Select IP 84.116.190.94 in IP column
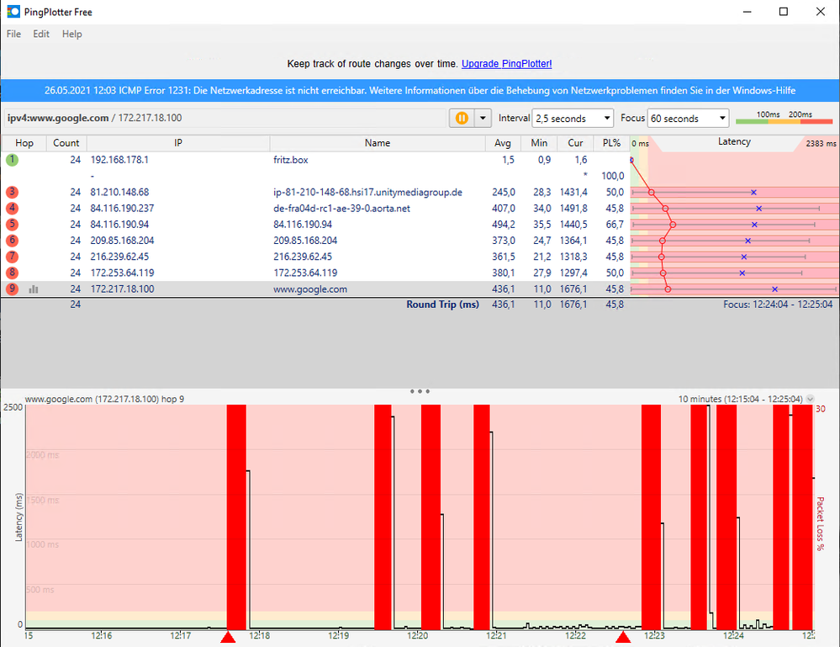 [119, 224]
